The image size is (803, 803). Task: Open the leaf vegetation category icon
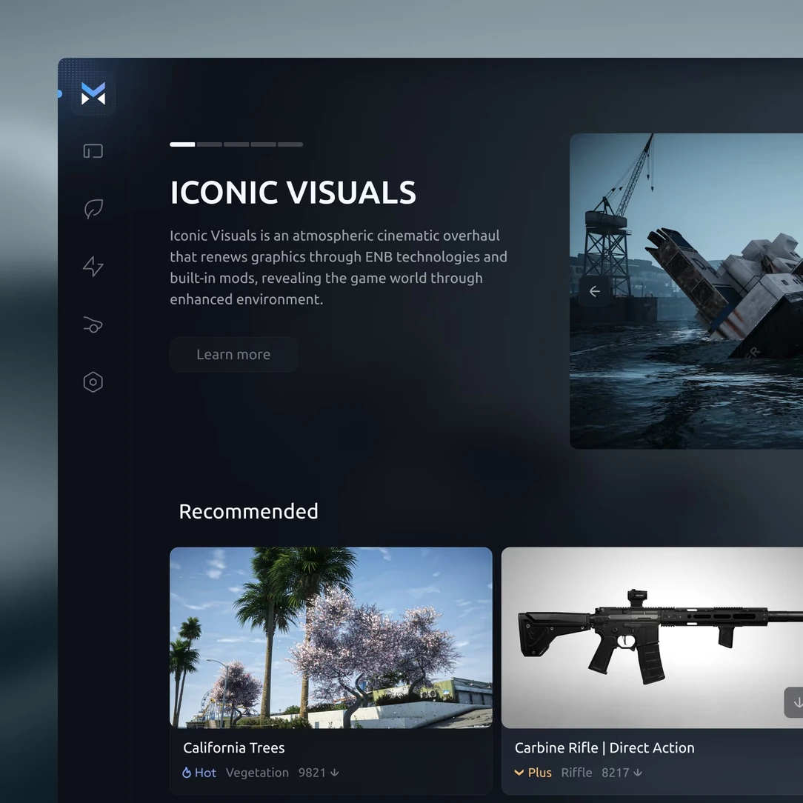[x=93, y=209]
